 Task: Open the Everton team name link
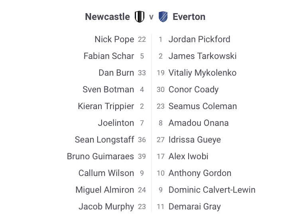pyautogui.click(x=189, y=17)
